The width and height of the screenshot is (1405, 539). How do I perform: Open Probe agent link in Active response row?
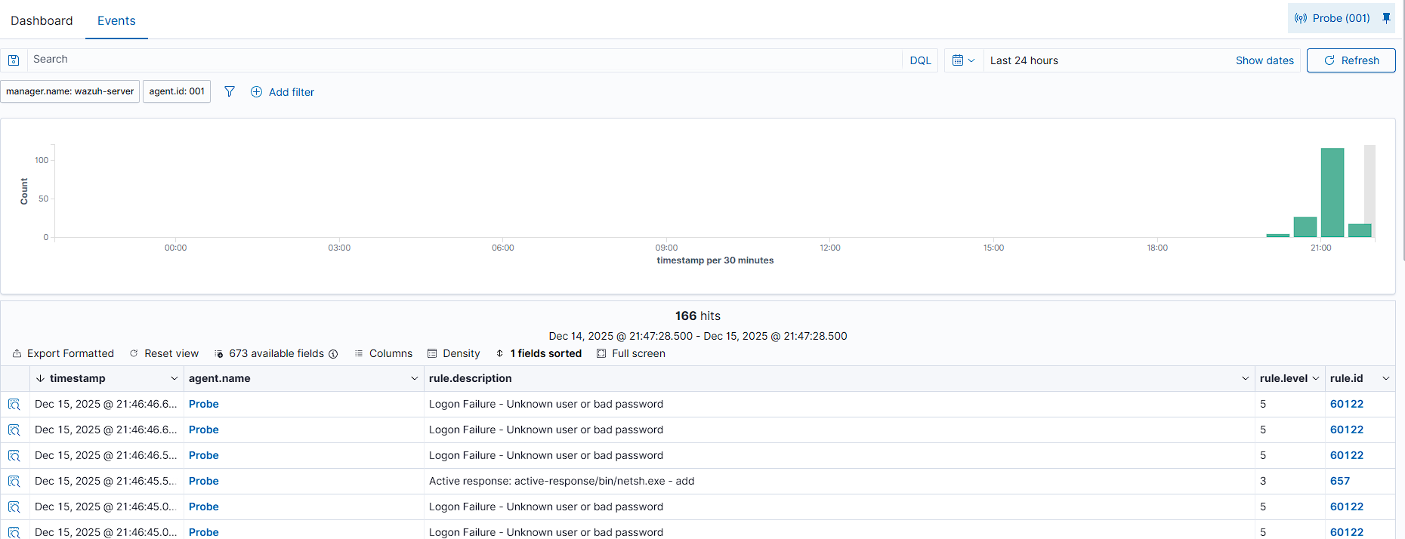(204, 481)
